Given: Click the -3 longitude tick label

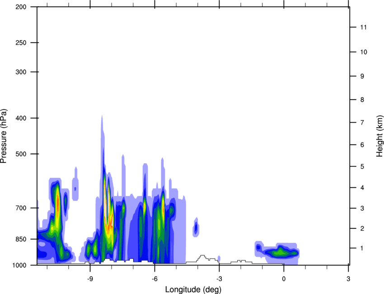Looking at the screenshot, I should pyautogui.click(x=219, y=279).
